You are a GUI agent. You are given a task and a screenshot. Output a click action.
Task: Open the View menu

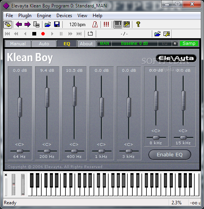[x=82, y=16]
